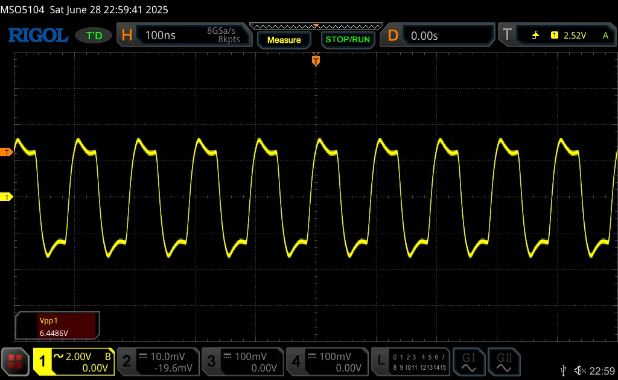
Task: Enable channel 4 showing 100mV
Action: 327,362
